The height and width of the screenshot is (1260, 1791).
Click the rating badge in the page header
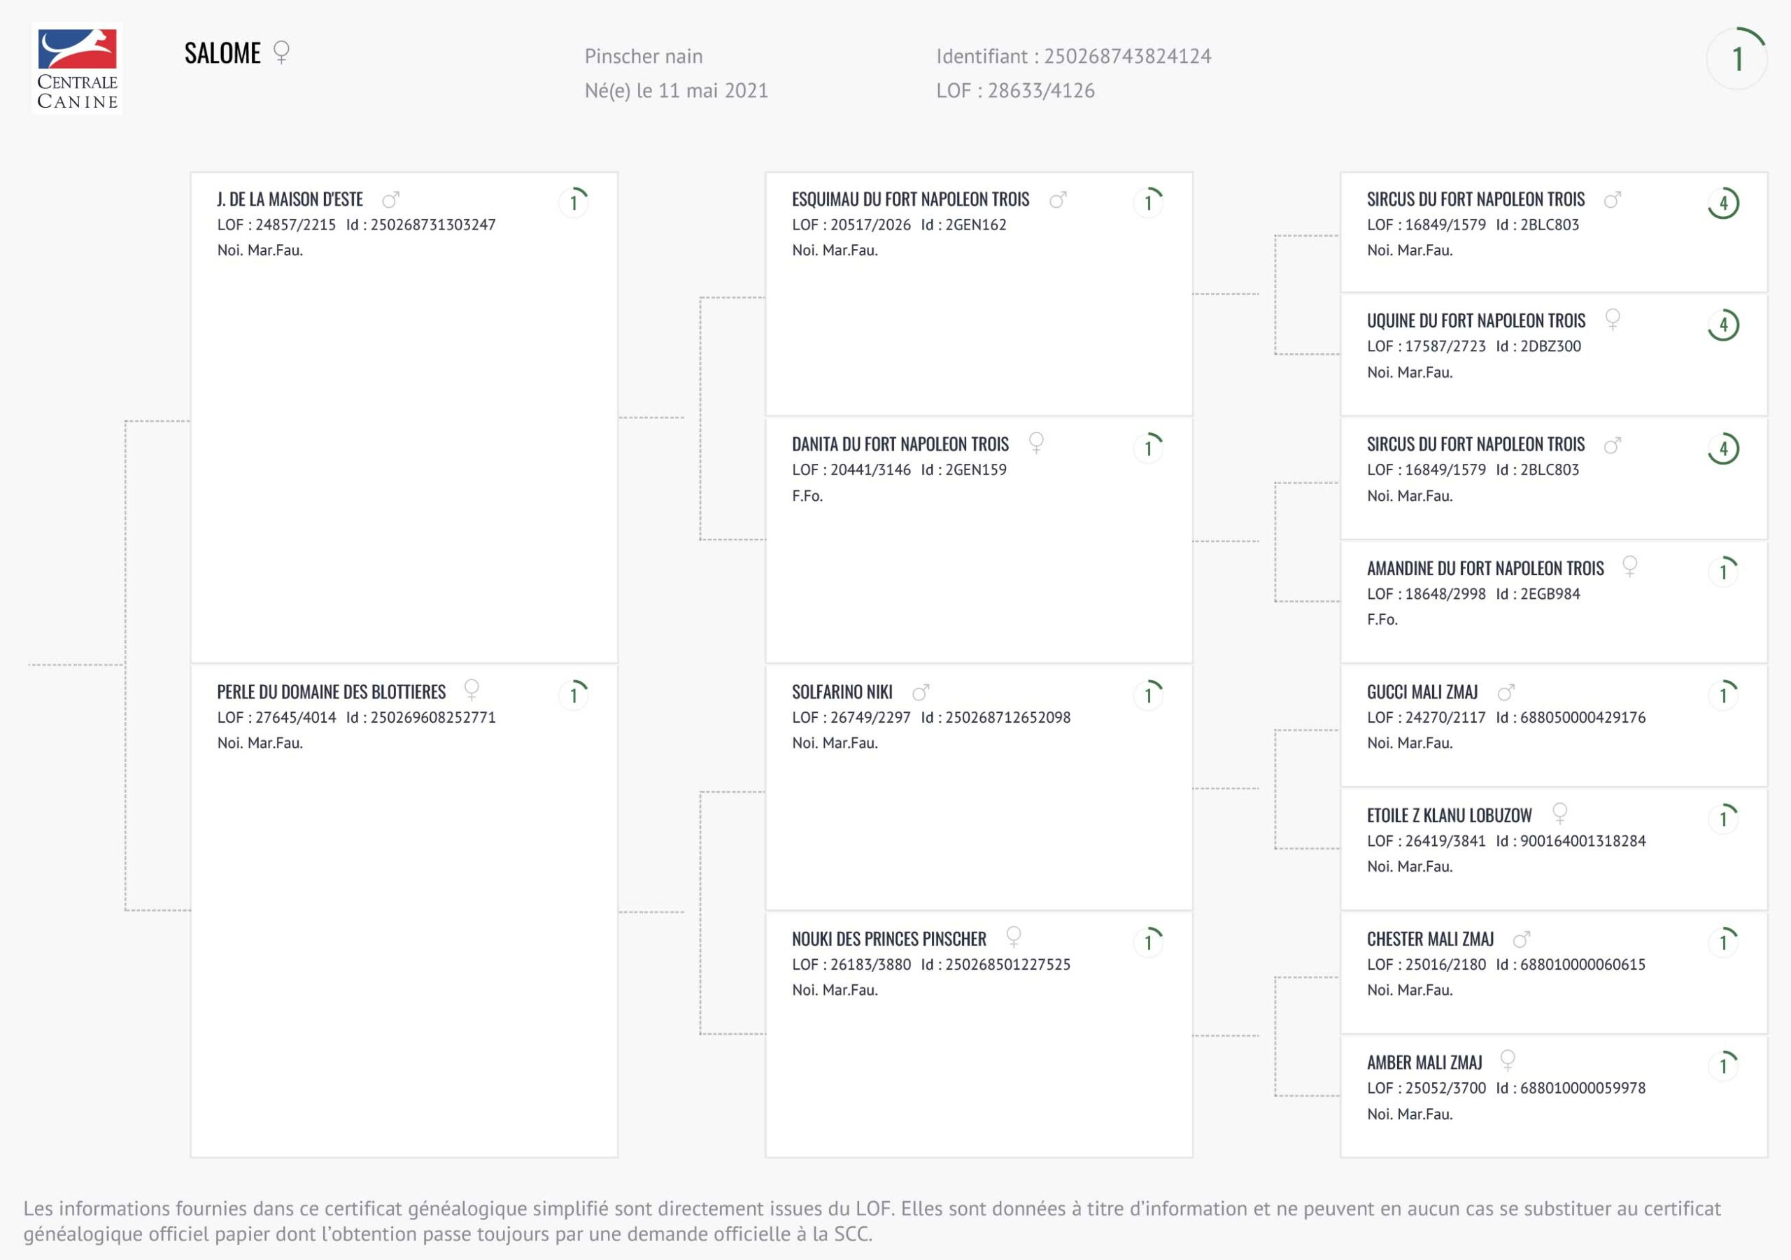(1736, 59)
